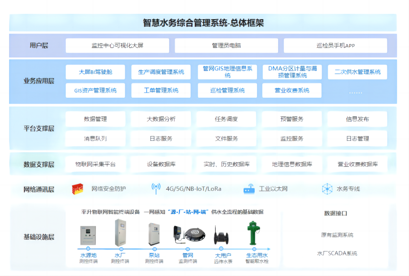Click the 泵站 timeline node
Viewport: 409px width, 276px height.
[154, 249]
